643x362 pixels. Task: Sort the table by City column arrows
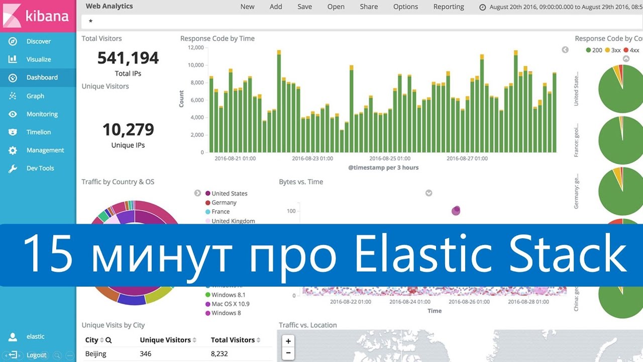(x=102, y=340)
